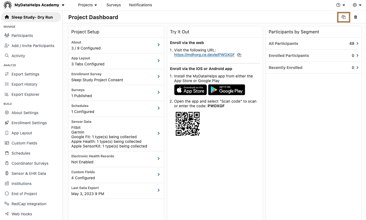Expand the Enrollment Survey row chevron
This screenshot has height=220, width=366.
(x=159, y=76)
